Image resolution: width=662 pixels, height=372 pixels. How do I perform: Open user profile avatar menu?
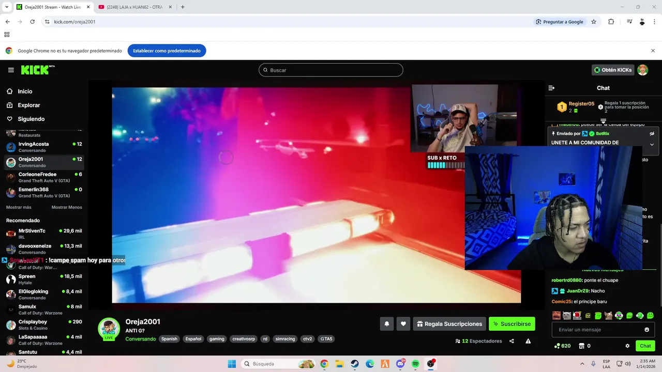tap(643, 70)
